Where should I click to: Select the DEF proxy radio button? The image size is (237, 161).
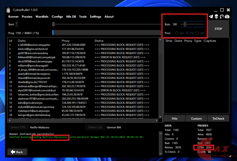pyautogui.click(x=177, y=33)
